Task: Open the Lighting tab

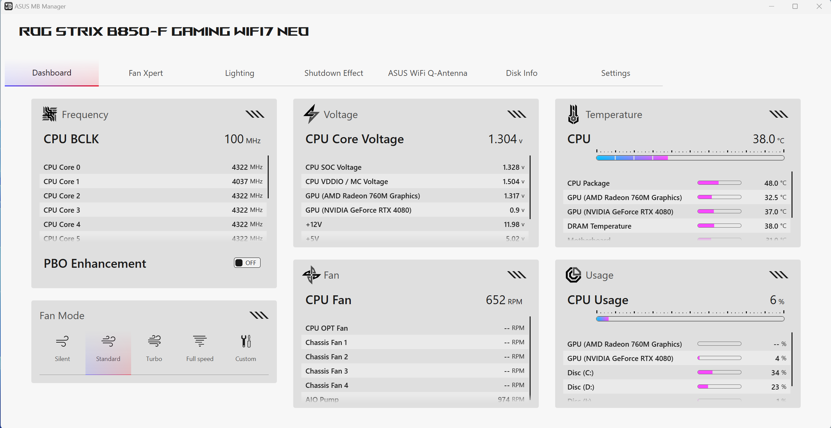Action: click(240, 73)
